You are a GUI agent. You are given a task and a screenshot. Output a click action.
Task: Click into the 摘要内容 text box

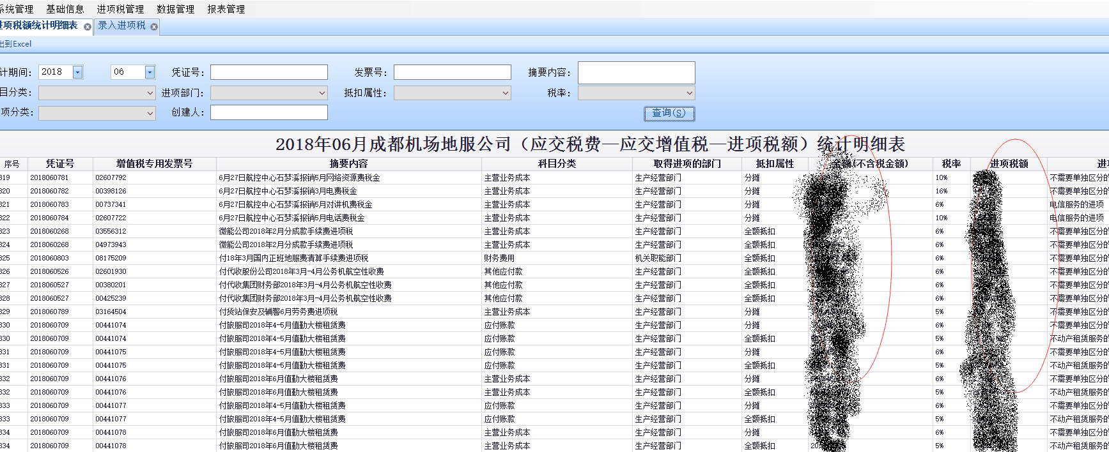pyautogui.click(x=636, y=73)
